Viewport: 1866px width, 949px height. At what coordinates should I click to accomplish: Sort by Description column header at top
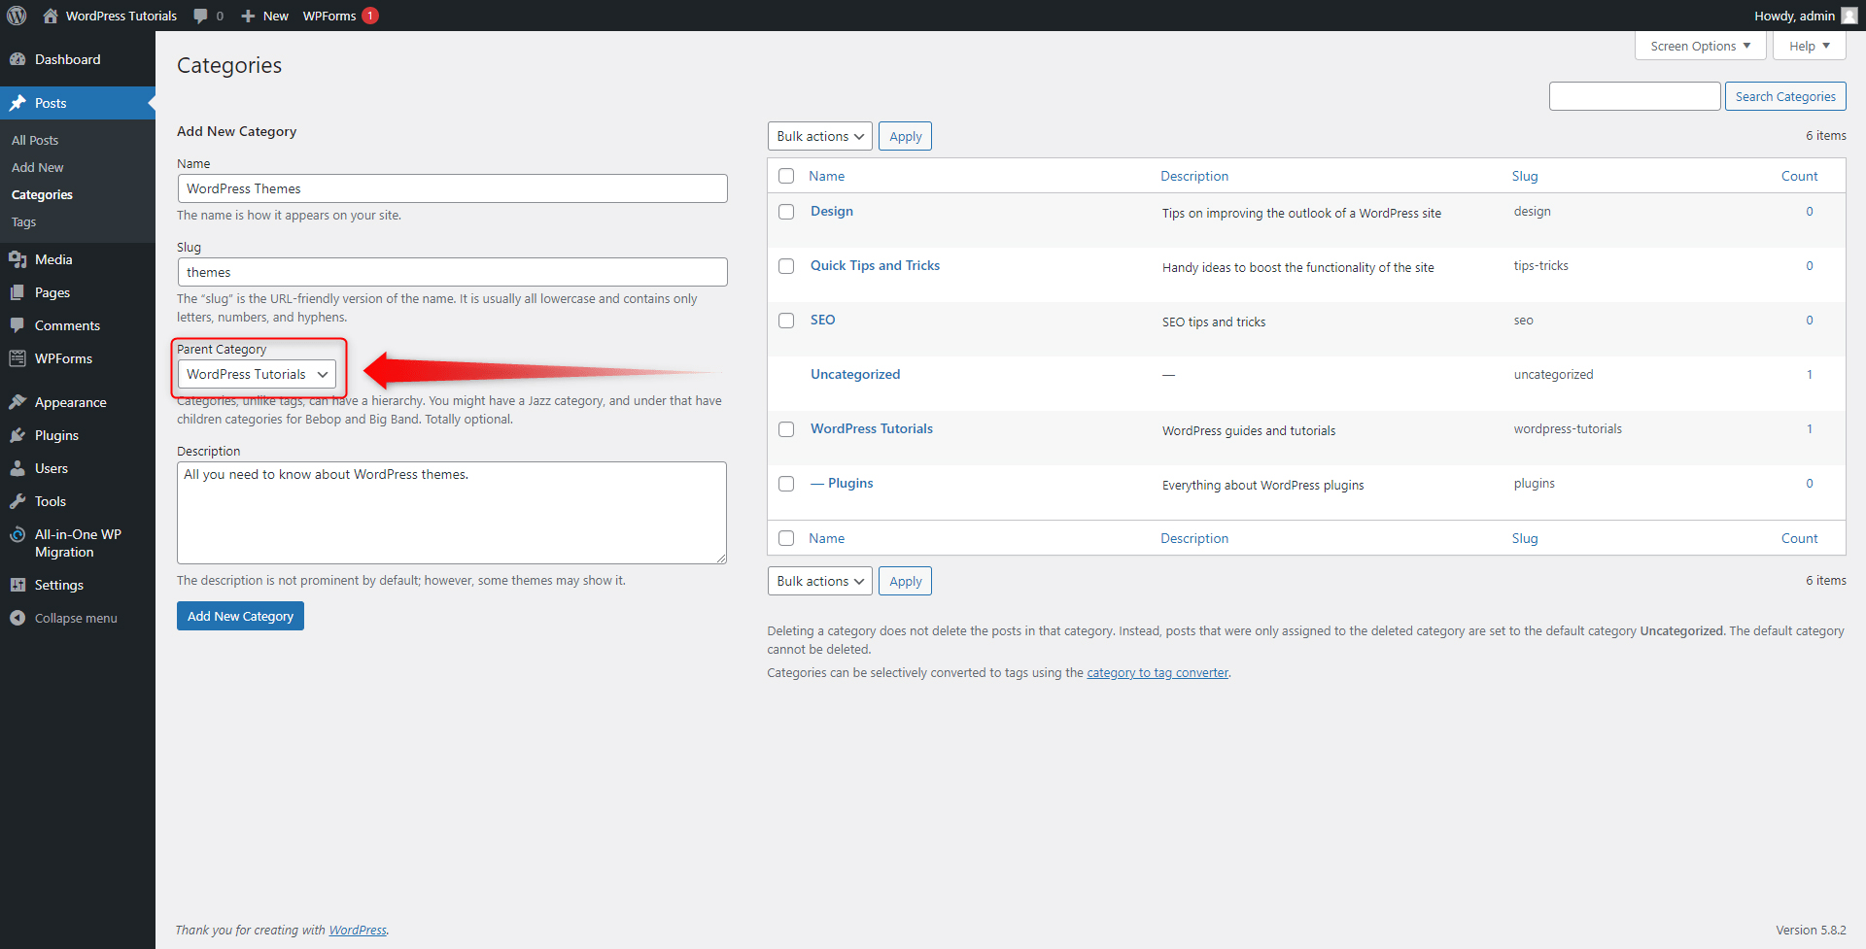[1194, 176]
